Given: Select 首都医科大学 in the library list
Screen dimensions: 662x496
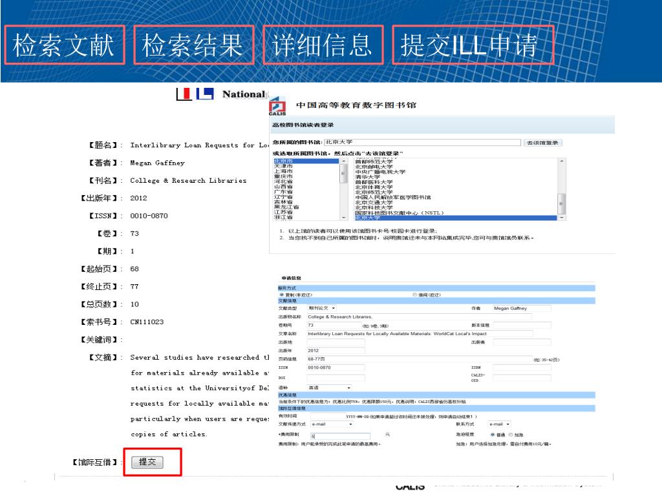Looking at the screenshot, I should coord(374,181).
